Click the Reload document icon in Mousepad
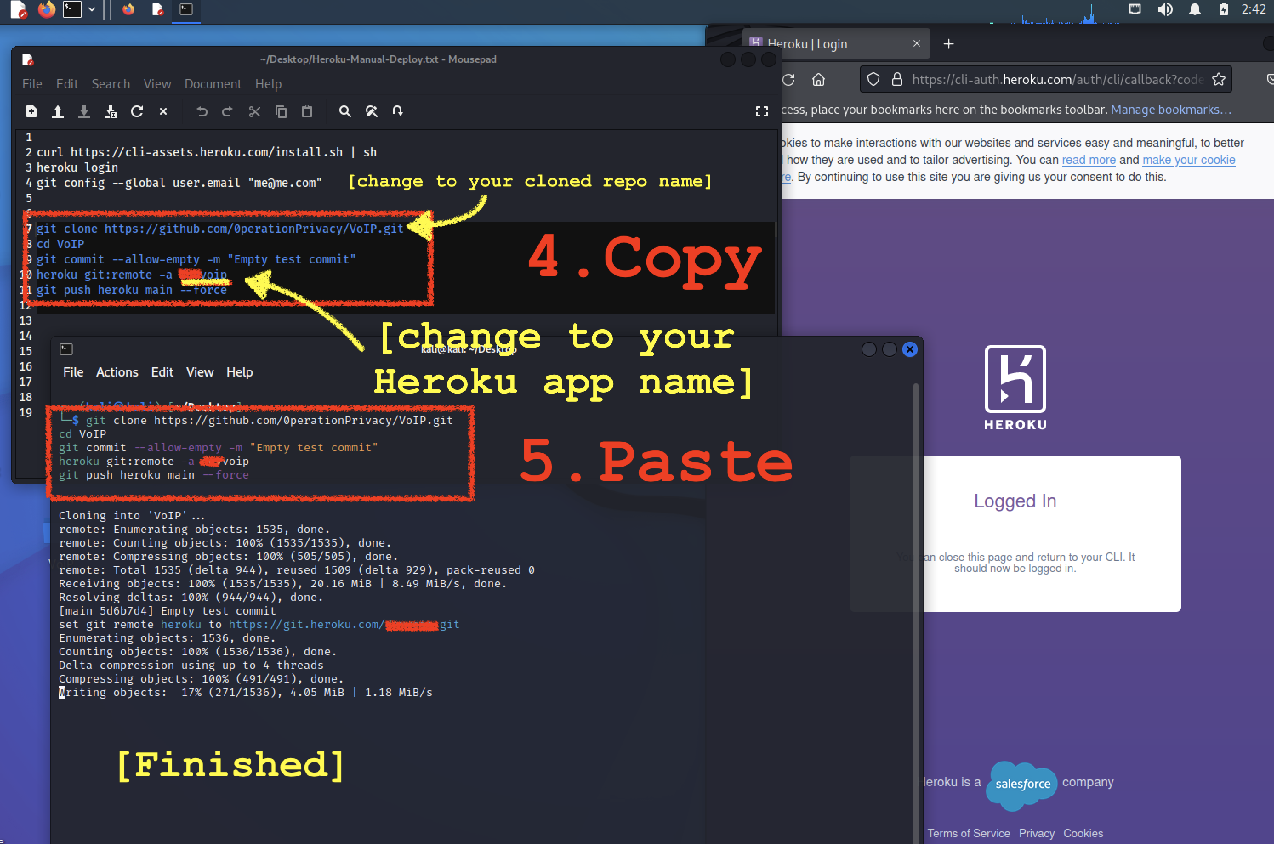The image size is (1274, 844). pos(137,111)
